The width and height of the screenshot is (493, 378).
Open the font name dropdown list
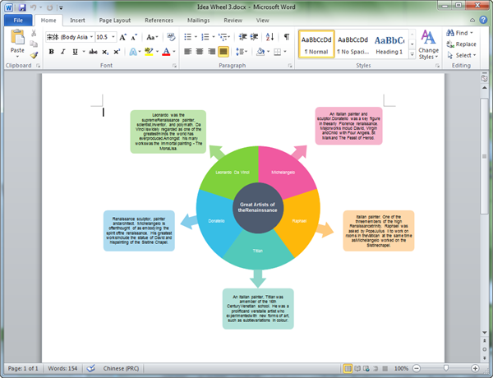pyautogui.click(x=91, y=37)
